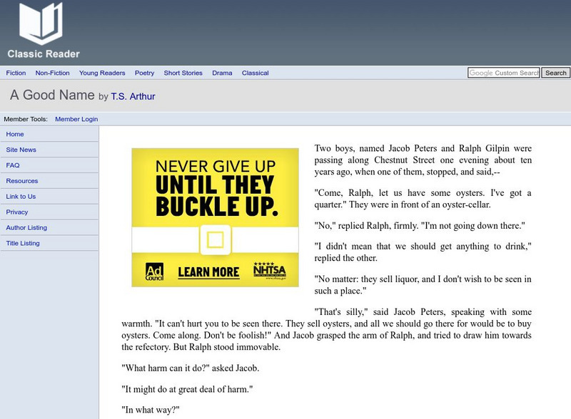
Task: Click Learn More in buckle up ad
Action: 208,272
